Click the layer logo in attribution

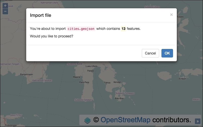(x=87, y=120)
